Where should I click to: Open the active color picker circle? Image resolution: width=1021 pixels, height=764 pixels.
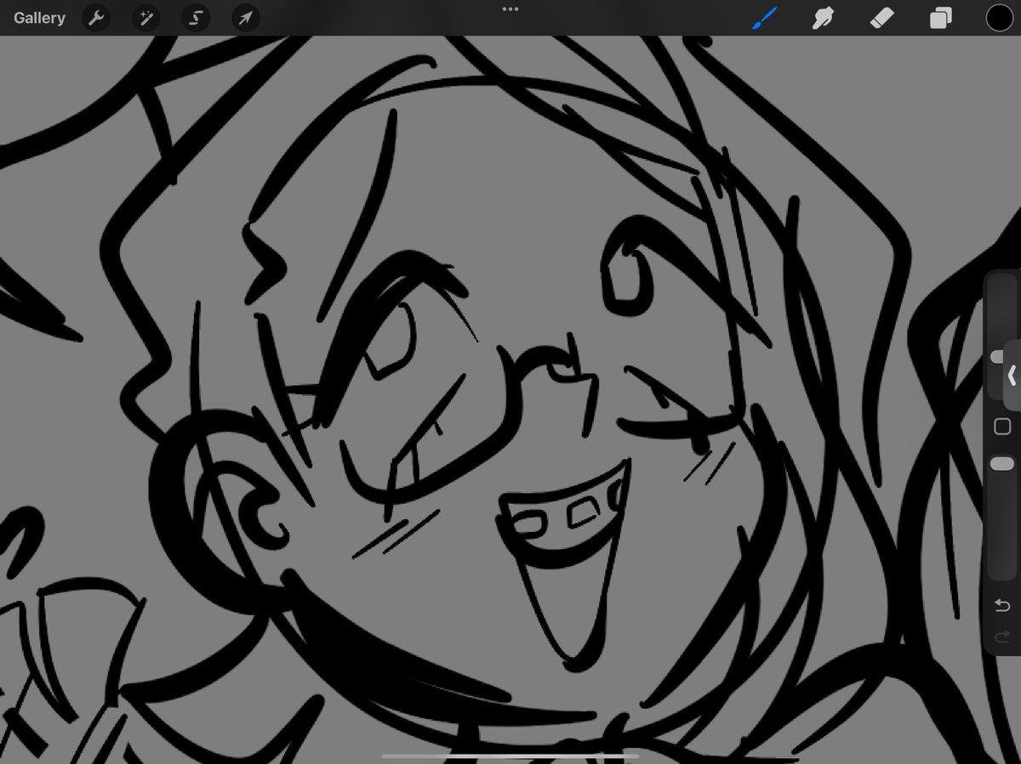[999, 18]
